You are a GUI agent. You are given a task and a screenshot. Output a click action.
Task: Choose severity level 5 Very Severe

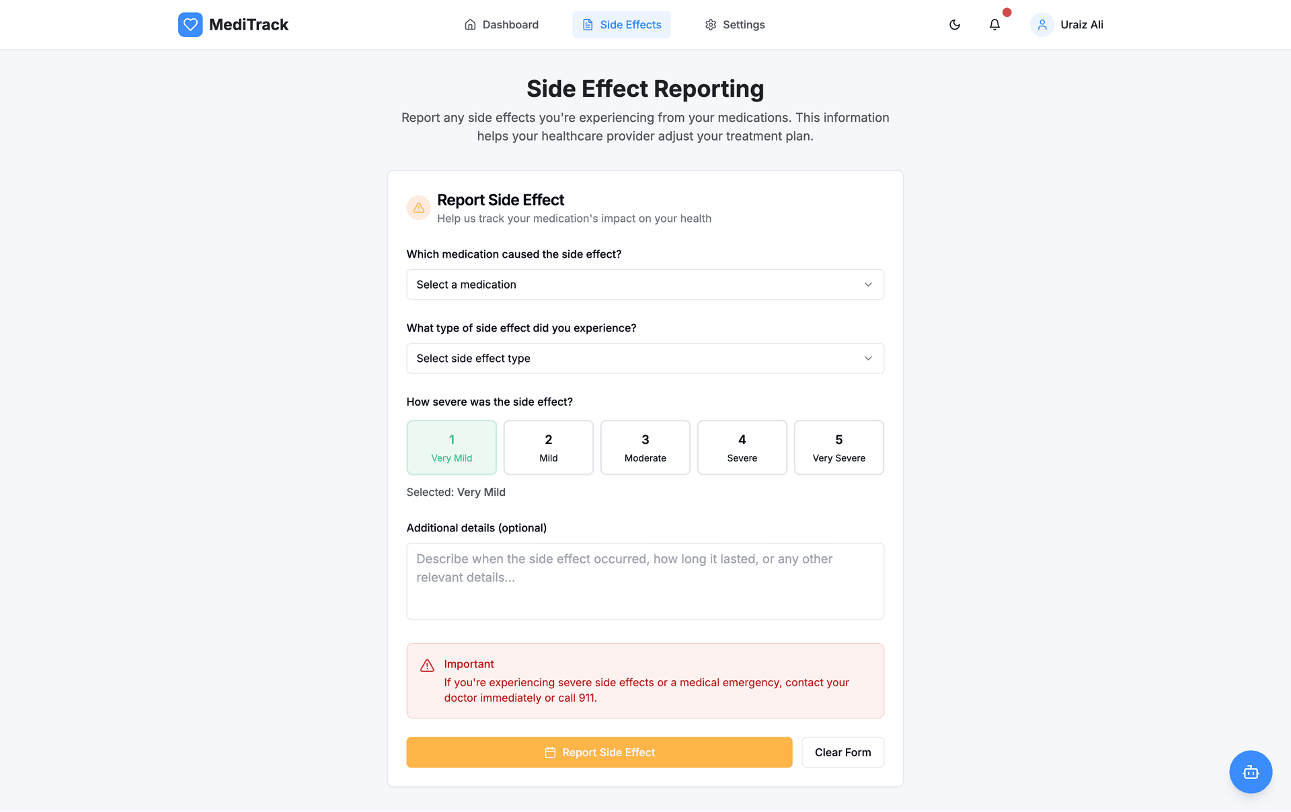(838, 447)
